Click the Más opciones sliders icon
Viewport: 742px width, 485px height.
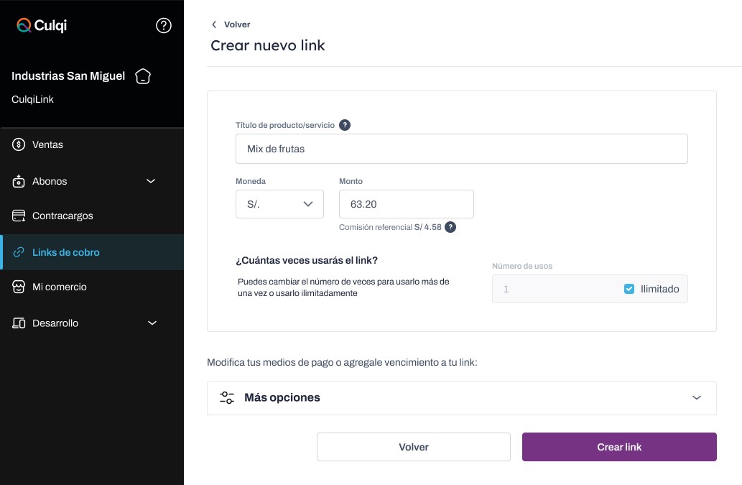pos(227,397)
